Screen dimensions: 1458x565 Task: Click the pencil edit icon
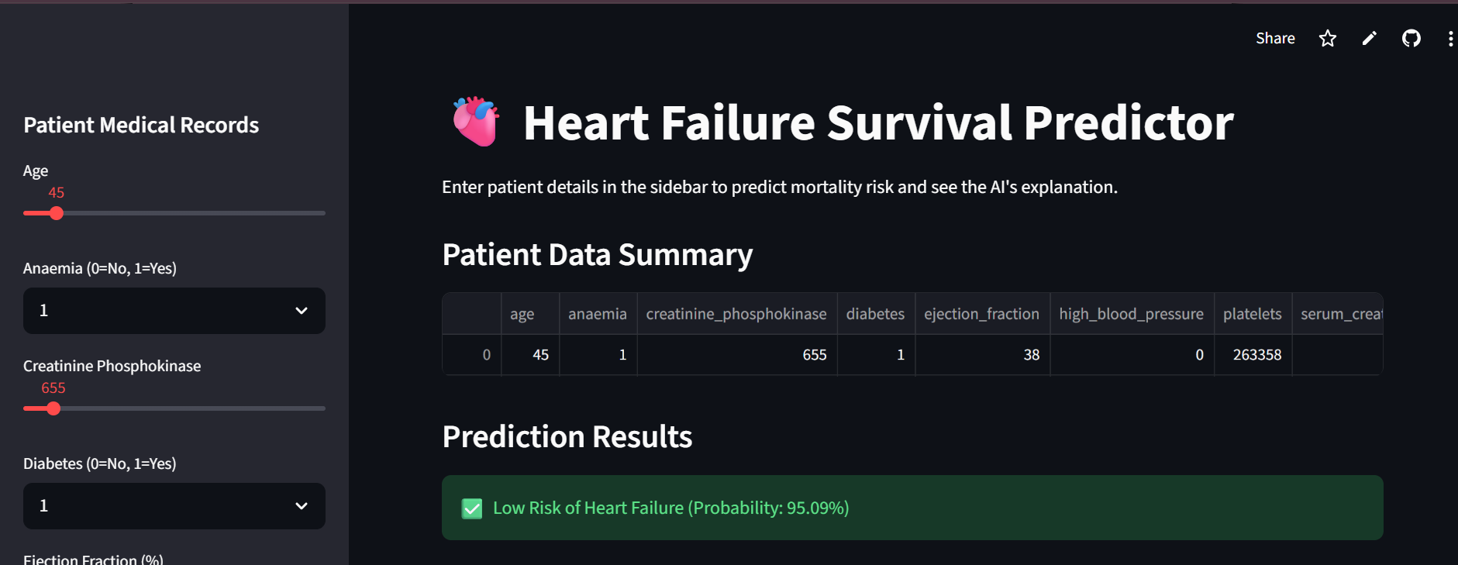point(1369,39)
